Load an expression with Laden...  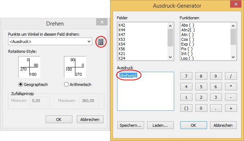[x=160, y=125]
